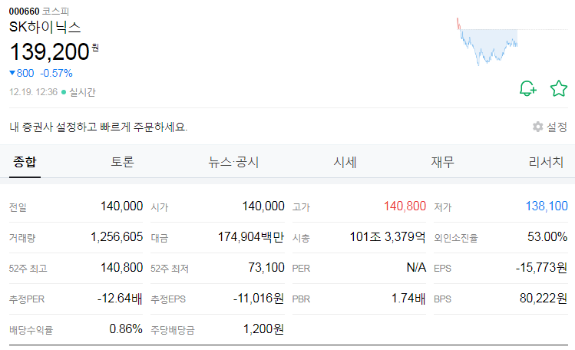The height and width of the screenshot is (350, 575).
Task: Click the BPS value 80,222원
Action: click(x=544, y=299)
